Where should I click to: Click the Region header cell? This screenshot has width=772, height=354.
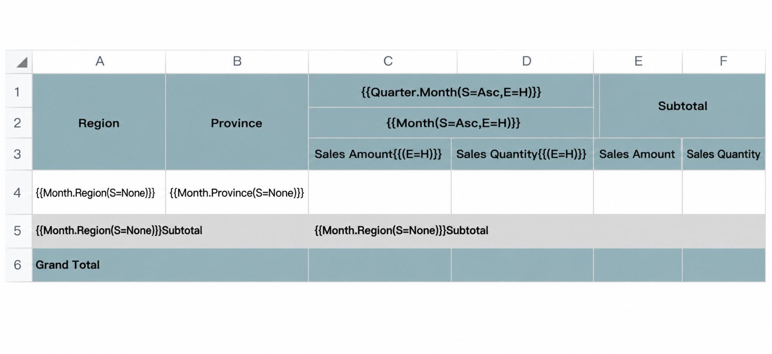tap(99, 122)
